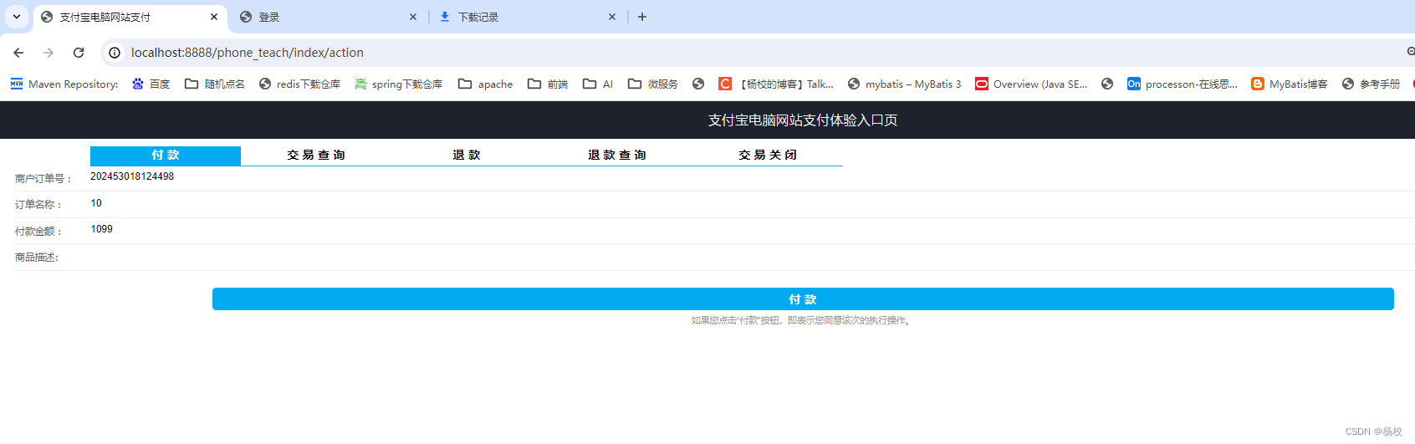Open mybatis – MyBatis 3 bookmark
Image resolution: width=1415 pixels, height=444 pixels.
tap(904, 84)
